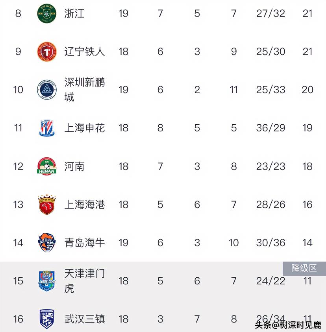Screen dimensions: 326x332
Task: Tap the Henan club badge
Action: (x=46, y=166)
